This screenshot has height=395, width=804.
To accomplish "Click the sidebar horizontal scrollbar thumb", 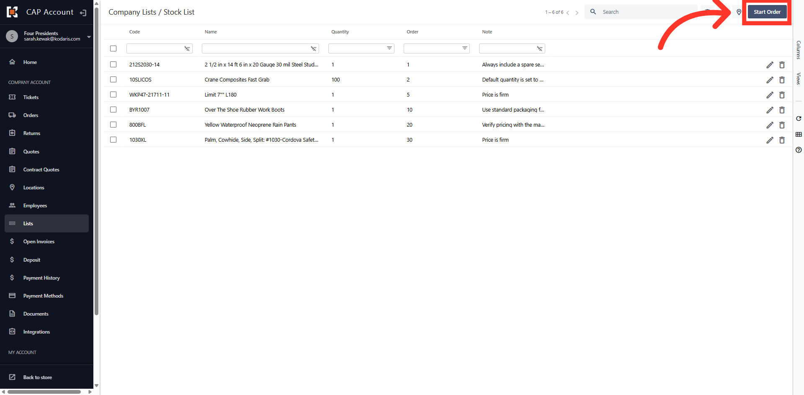I will pyautogui.click(x=44, y=392).
